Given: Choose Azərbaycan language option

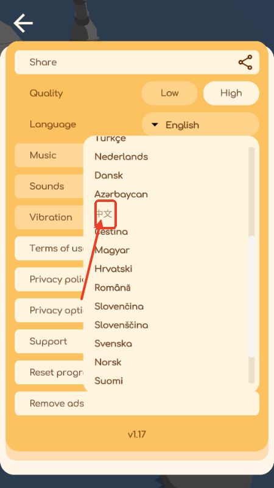Looking at the screenshot, I should pyautogui.click(x=121, y=194).
